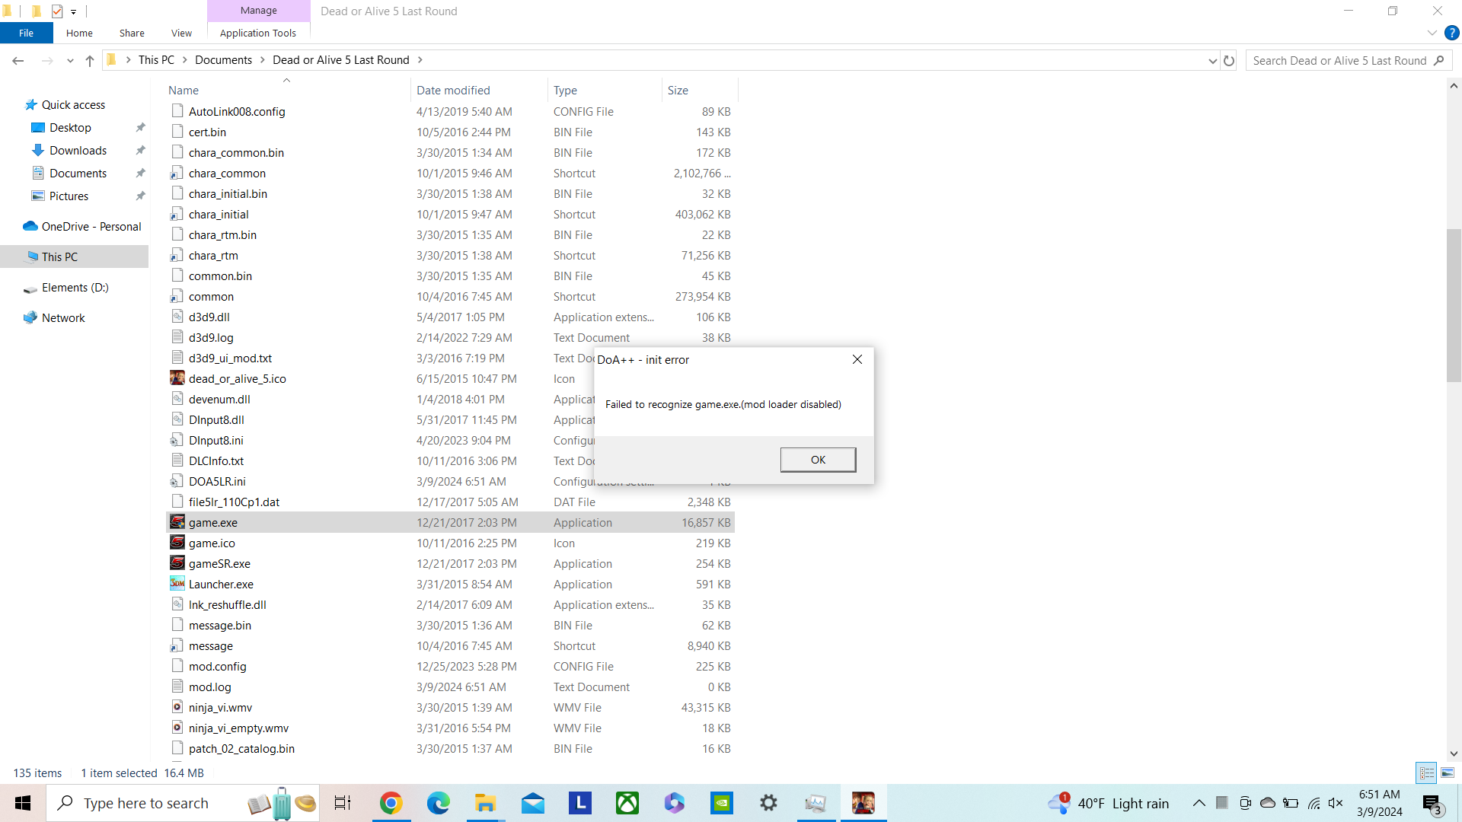The image size is (1462, 822).
Task: Select the chara_common shortcut icon
Action: [177, 173]
